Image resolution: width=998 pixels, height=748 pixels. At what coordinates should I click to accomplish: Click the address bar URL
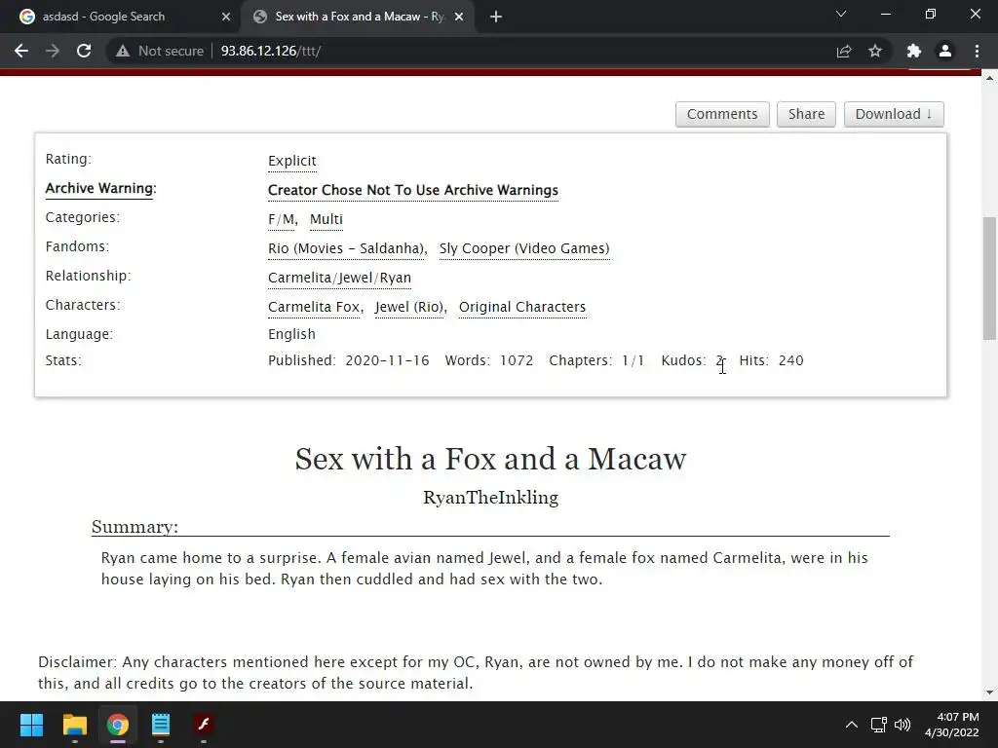click(x=271, y=51)
